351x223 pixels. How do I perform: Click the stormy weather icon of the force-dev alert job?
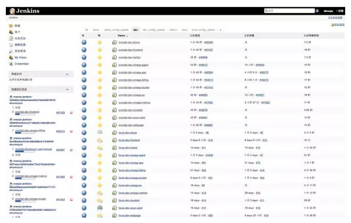point(100,208)
